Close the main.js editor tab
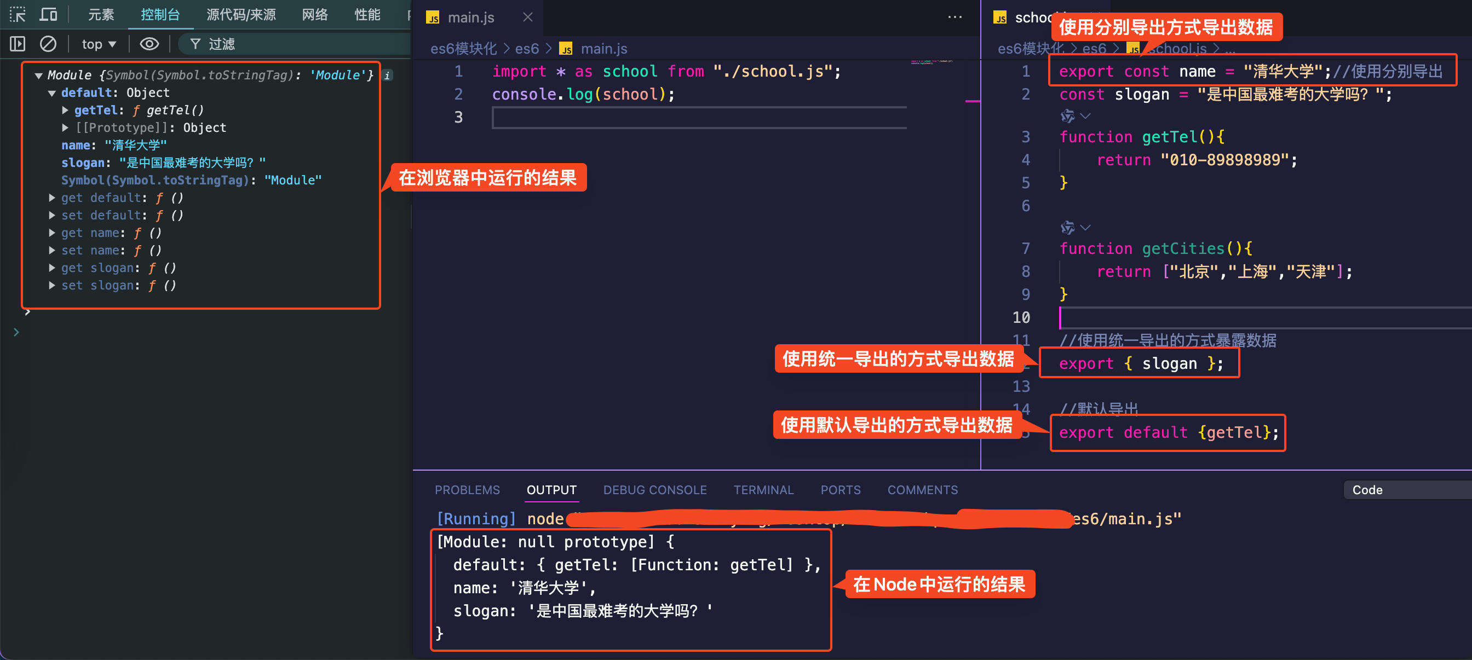The image size is (1472, 660). coord(527,18)
